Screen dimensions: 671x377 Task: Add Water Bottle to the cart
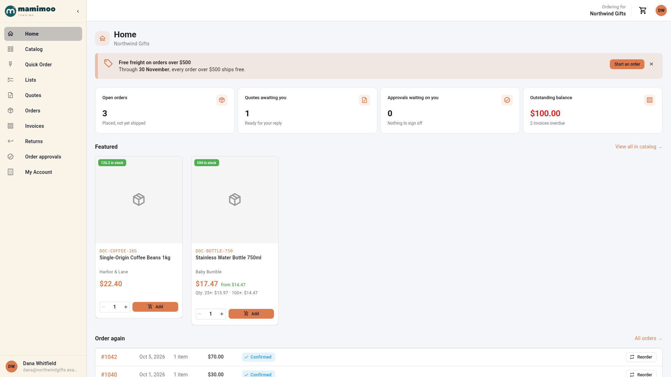251,314
